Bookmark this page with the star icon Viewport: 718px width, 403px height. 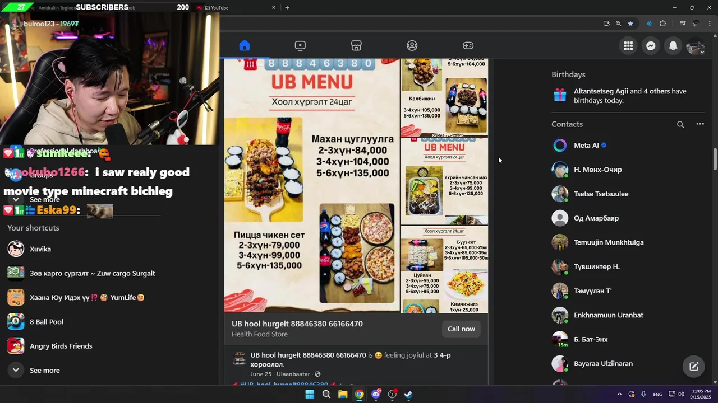click(630, 24)
